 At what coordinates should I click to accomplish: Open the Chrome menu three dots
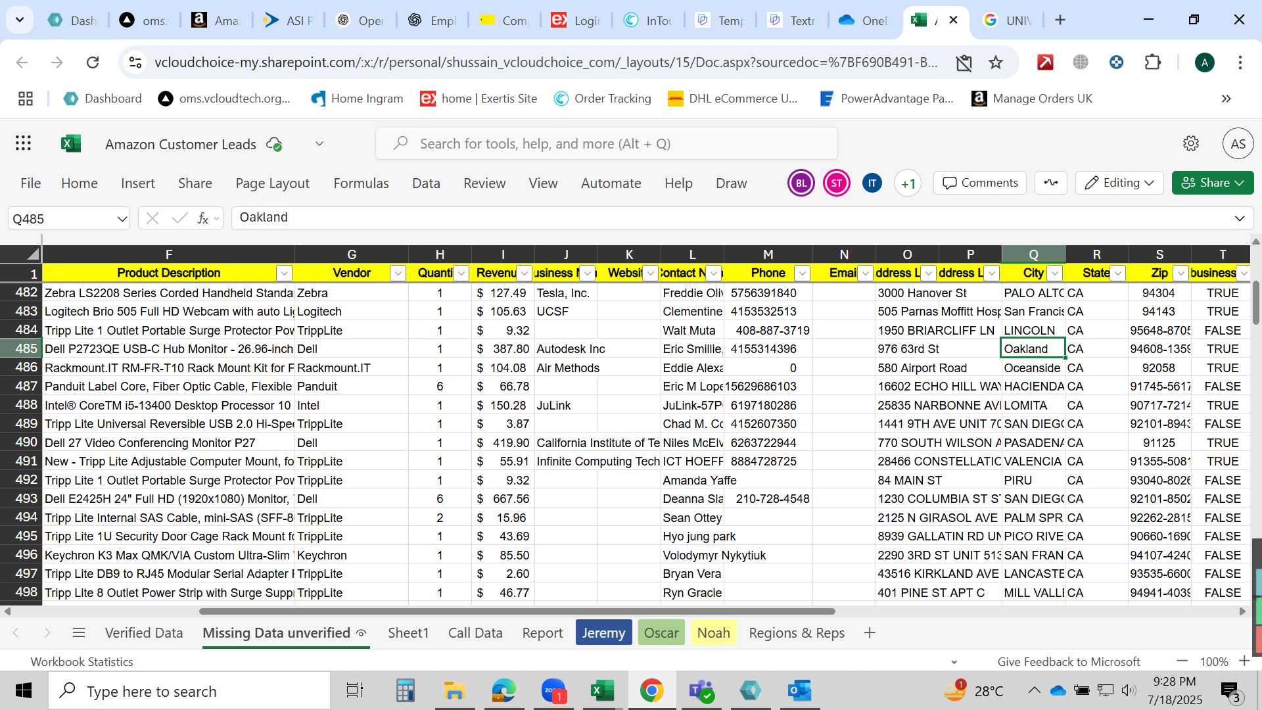1240,62
